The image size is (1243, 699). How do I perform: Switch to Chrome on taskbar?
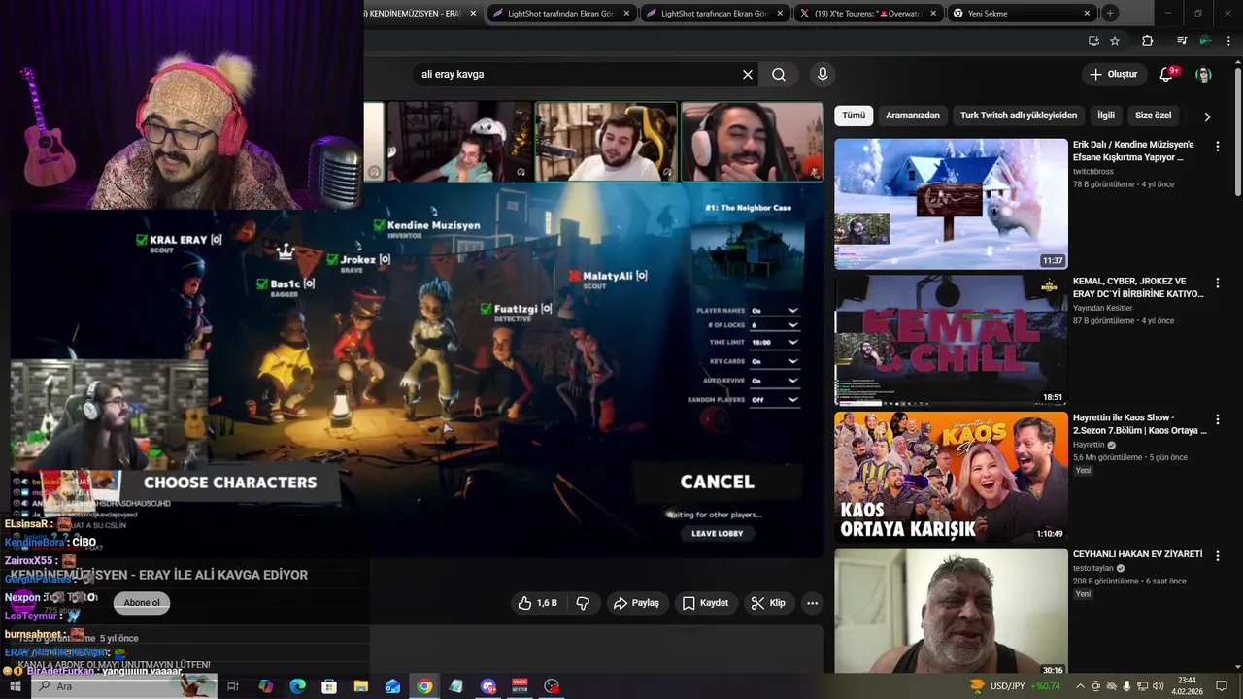[424, 686]
